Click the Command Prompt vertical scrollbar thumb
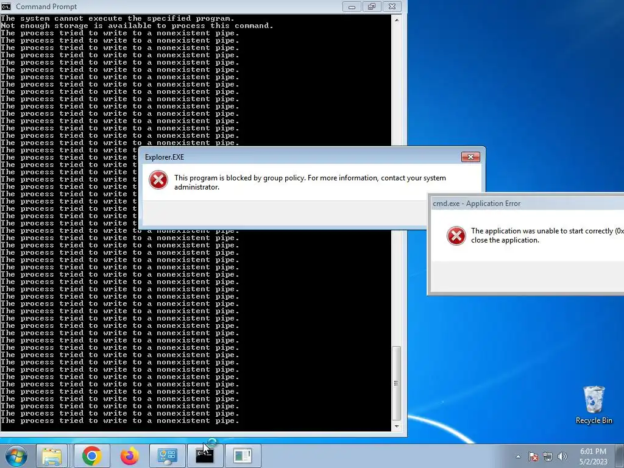Screen dimensions: 624x468 coord(396,383)
